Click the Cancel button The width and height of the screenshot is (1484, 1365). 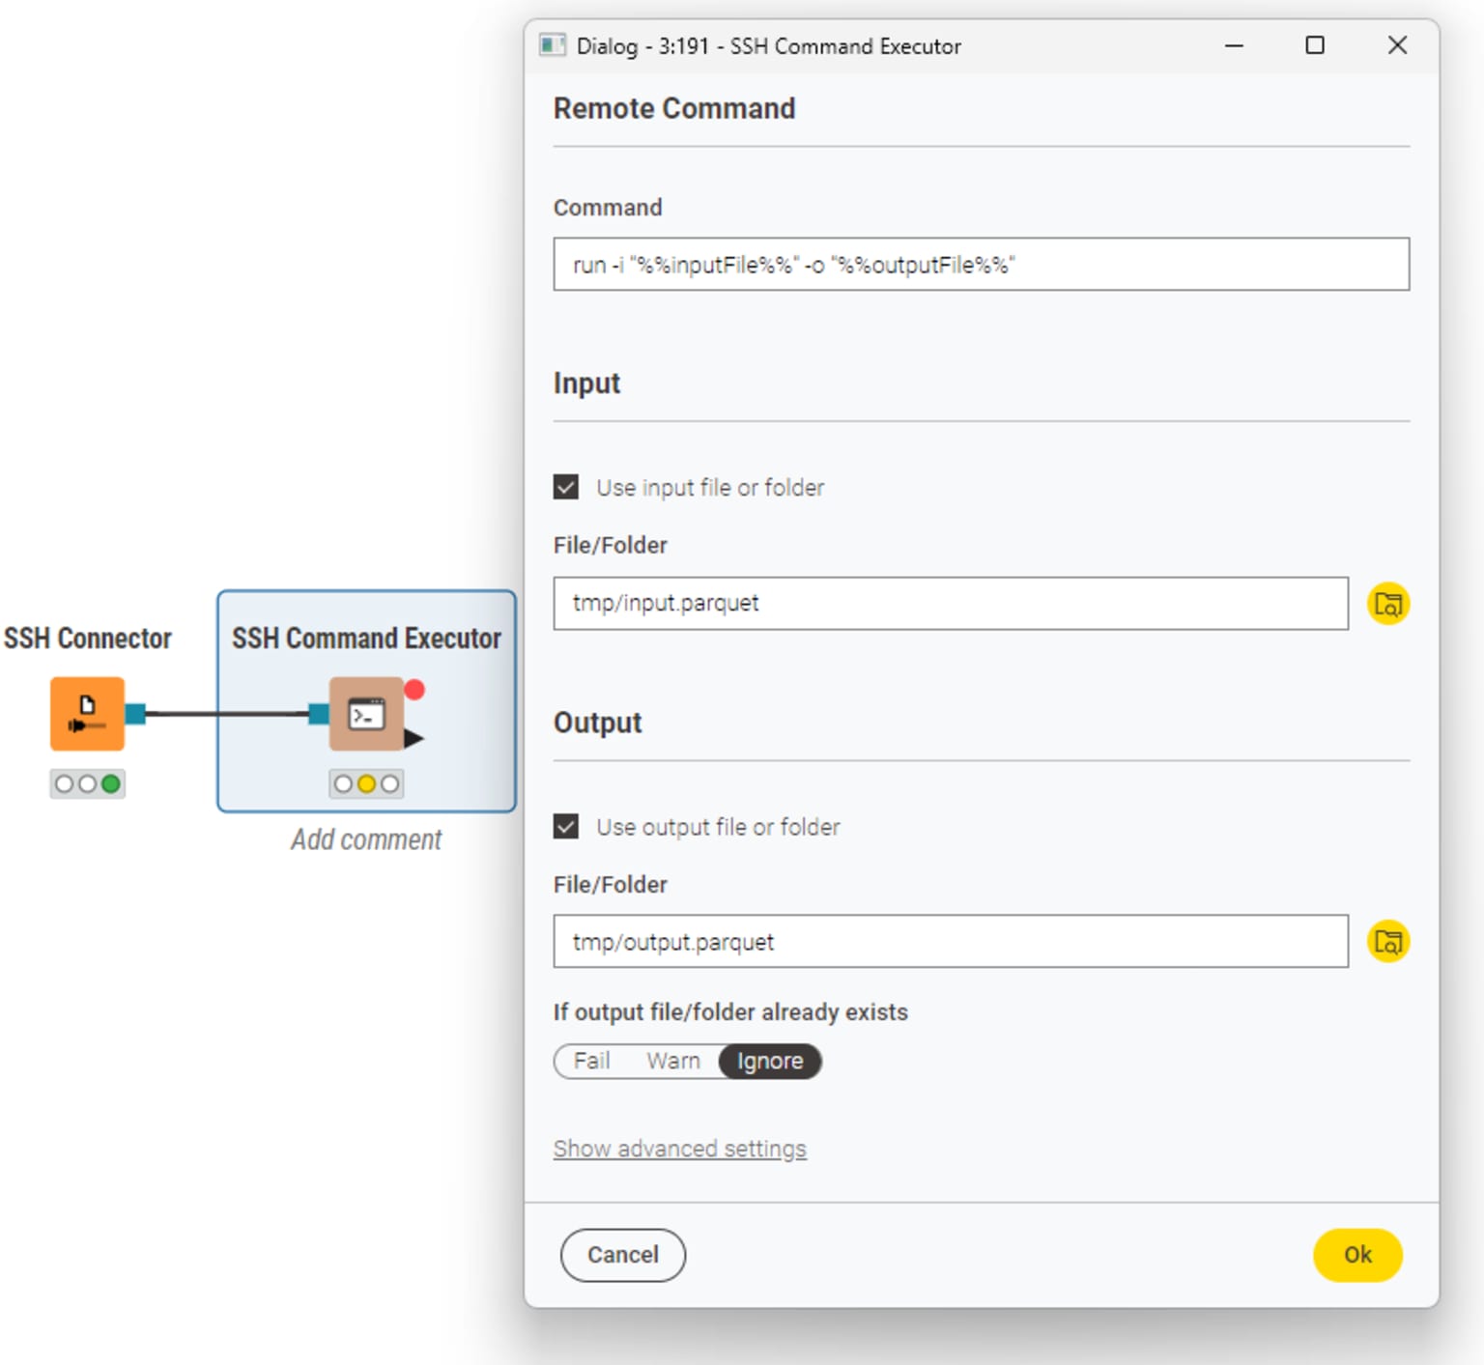point(623,1255)
